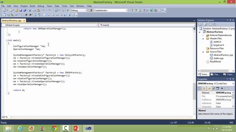Click the Toggle Bookmark icon

click(x=45, y=15)
